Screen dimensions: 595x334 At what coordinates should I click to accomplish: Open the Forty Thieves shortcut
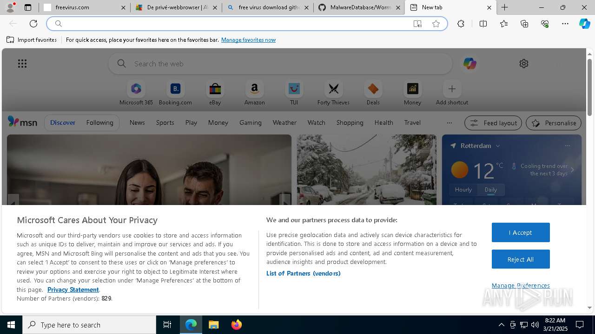[333, 93]
